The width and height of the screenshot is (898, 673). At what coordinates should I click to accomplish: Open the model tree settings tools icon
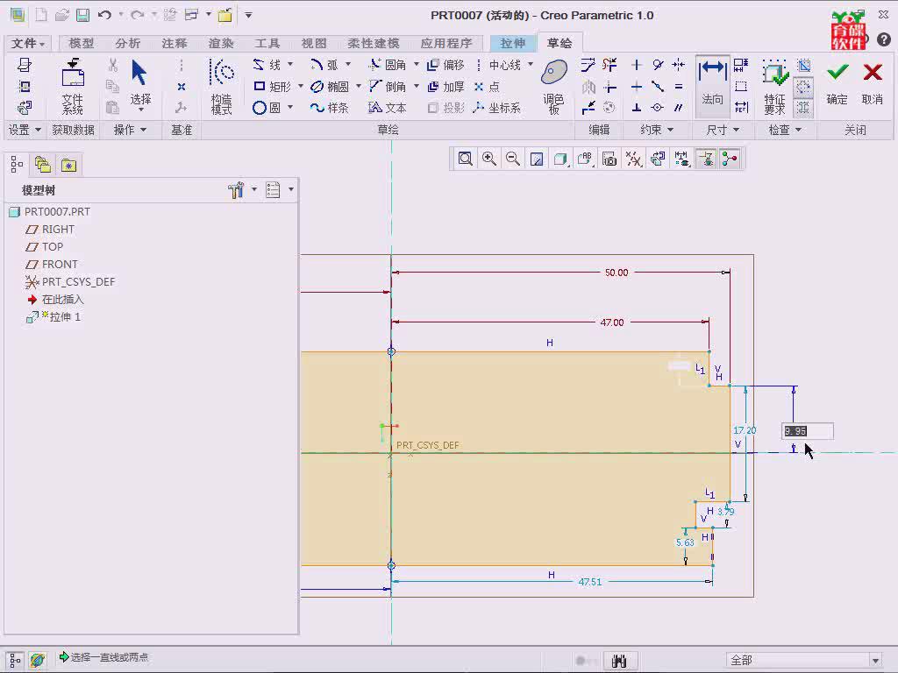point(236,190)
